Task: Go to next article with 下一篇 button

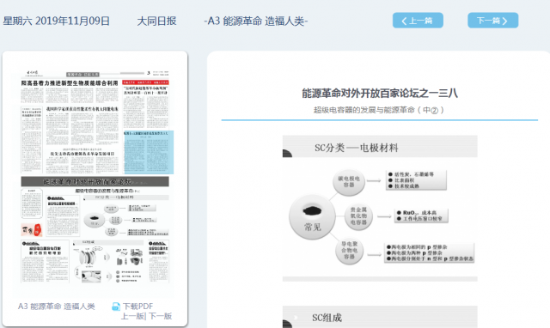Action: (x=492, y=21)
